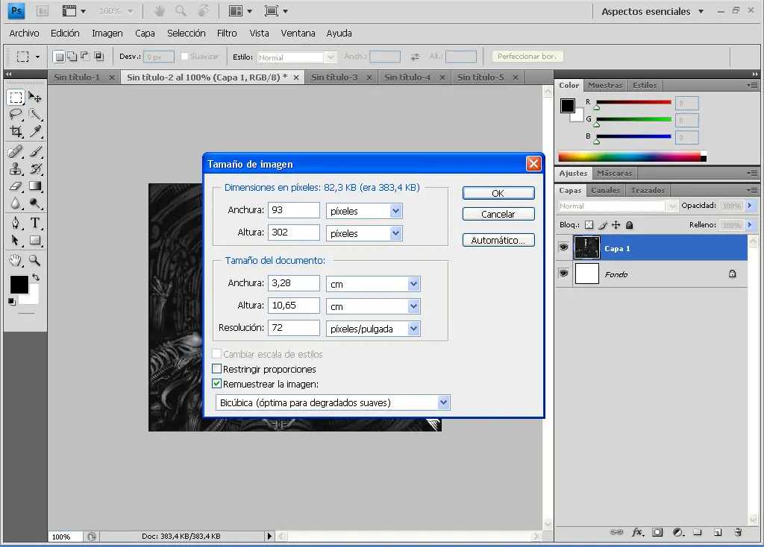Screen dimensions: 764x547
Task: Select the Hand tool in toolbox
Action: [16, 260]
